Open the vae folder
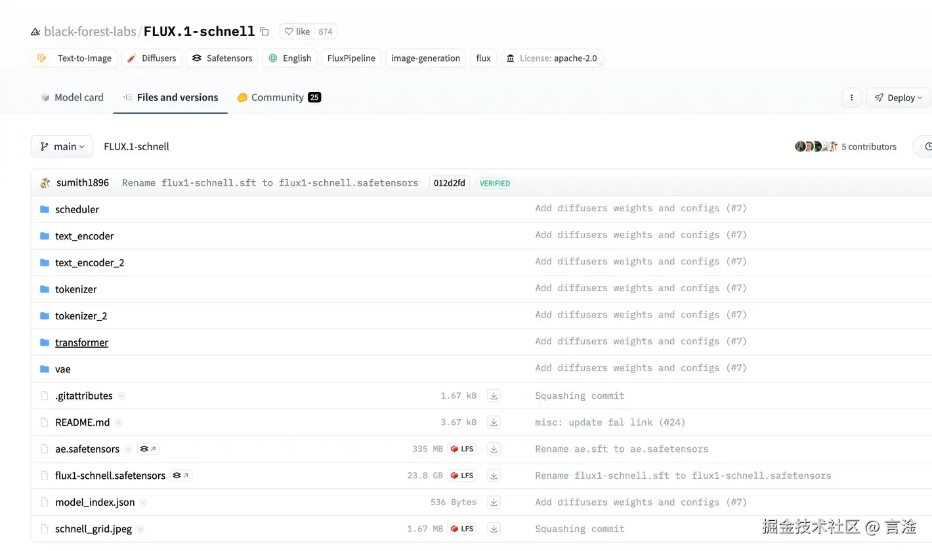The width and height of the screenshot is (932, 551). tap(63, 369)
